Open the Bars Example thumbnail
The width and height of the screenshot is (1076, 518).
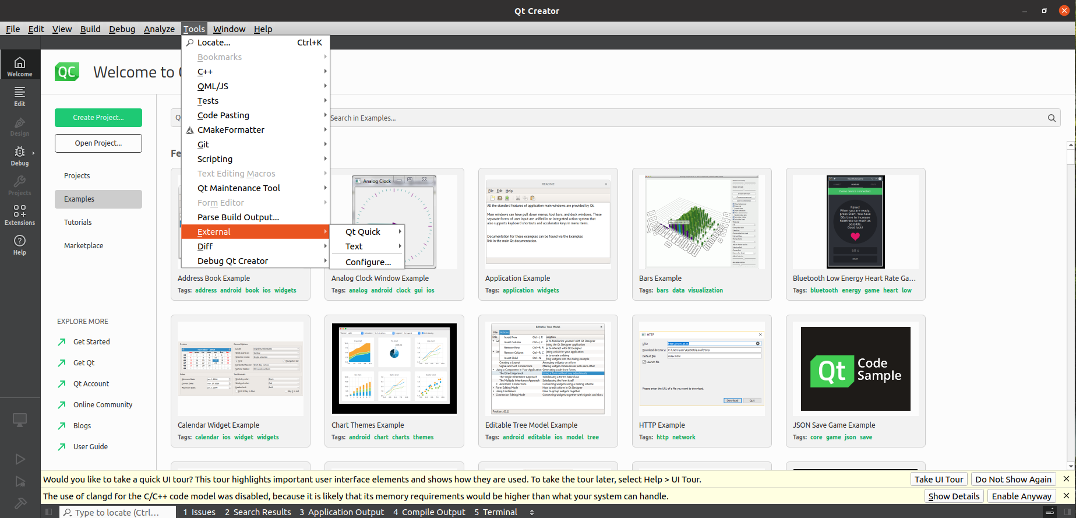[701, 222]
